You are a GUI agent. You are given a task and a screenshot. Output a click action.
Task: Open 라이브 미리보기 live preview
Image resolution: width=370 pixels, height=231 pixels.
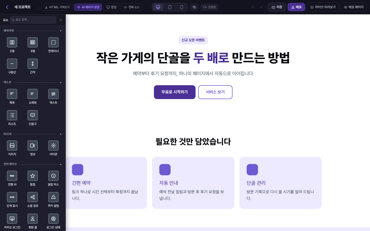click(x=323, y=7)
